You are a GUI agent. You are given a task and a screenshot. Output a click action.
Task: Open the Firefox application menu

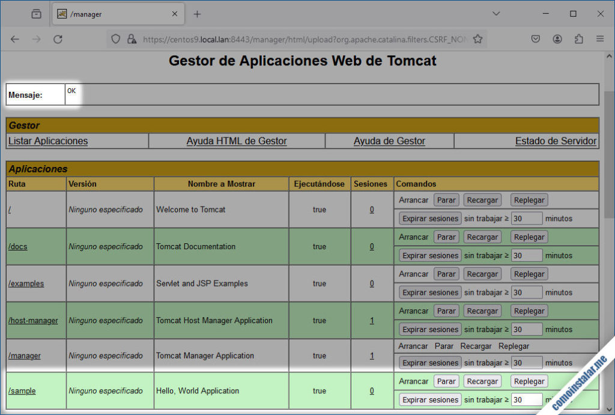pyautogui.click(x=599, y=38)
